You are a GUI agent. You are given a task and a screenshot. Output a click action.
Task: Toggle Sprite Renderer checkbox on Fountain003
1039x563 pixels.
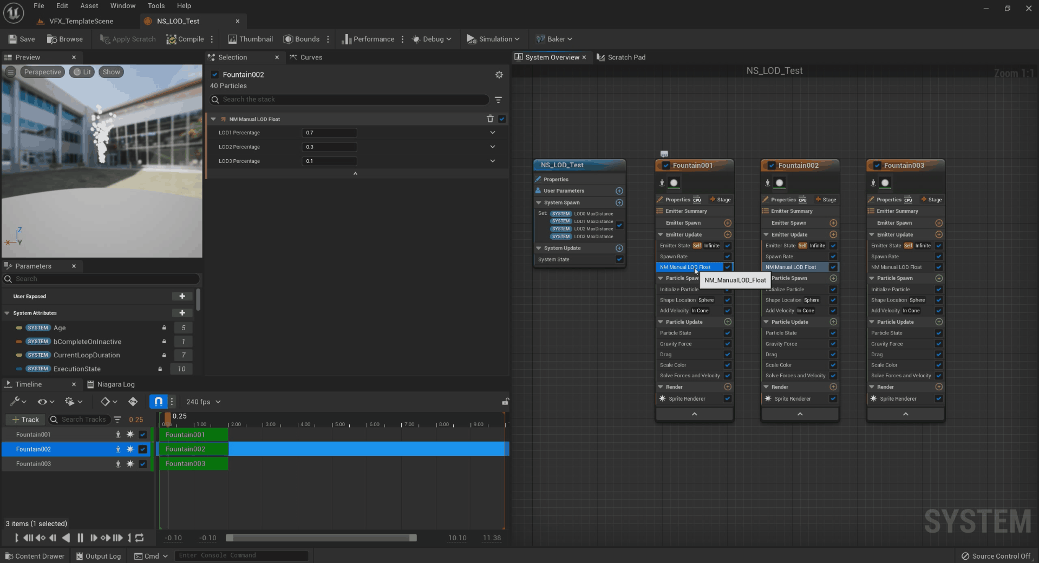pyautogui.click(x=939, y=399)
